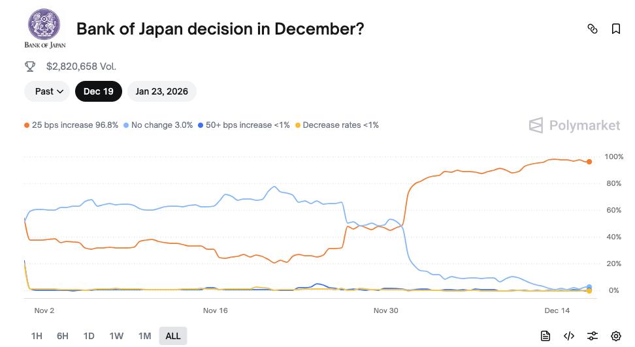Switch chart to 1M range
The image size is (635, 347).
[144, 336]
